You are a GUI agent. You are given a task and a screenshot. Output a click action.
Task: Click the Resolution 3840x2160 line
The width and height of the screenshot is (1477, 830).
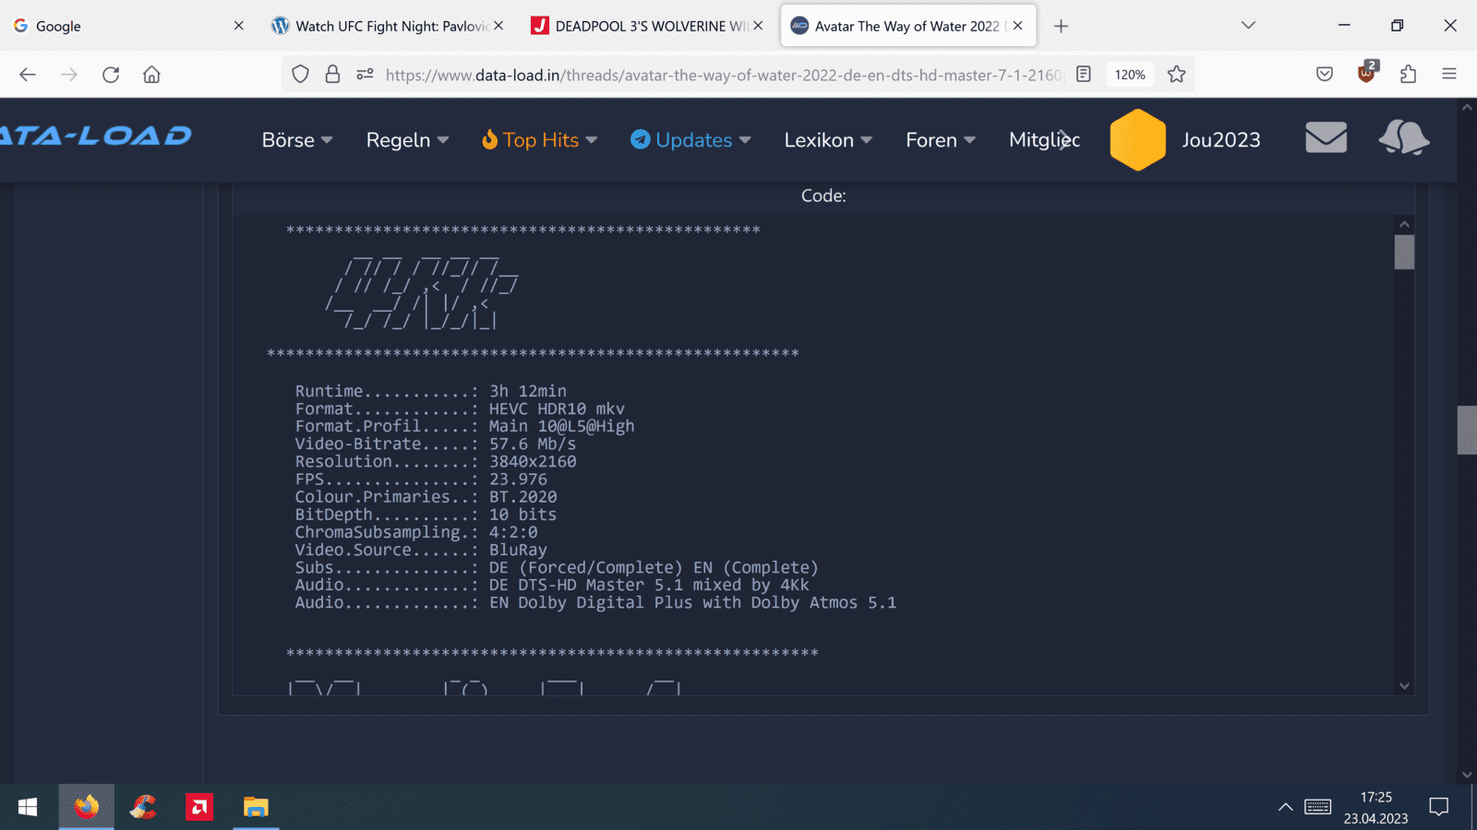(436, 461)
